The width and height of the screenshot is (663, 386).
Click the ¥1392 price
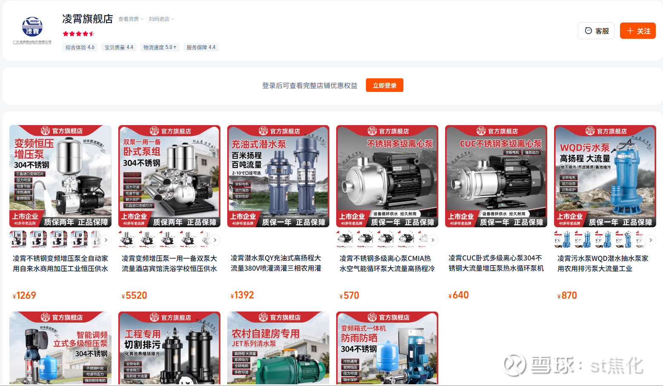(242, 295)
